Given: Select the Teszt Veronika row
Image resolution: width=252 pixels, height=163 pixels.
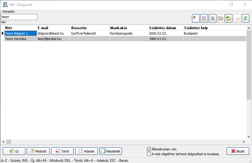Looking at the screenshot, I should tap(20, 39).
